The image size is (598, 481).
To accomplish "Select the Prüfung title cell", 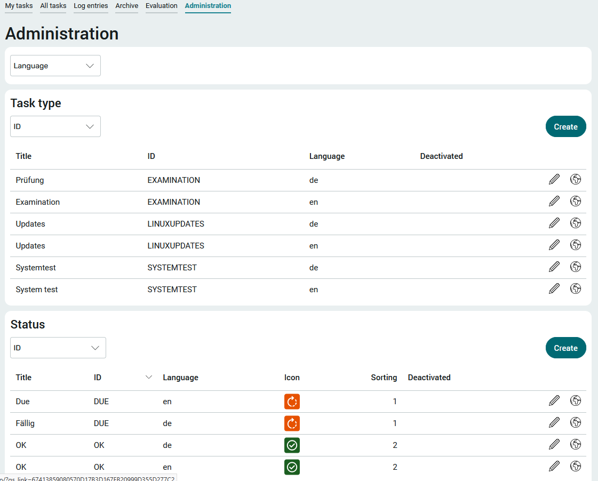I will [30, 180].
